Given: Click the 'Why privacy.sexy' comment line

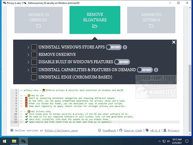Looking at the screenshot, I should [x=36, y=111].
